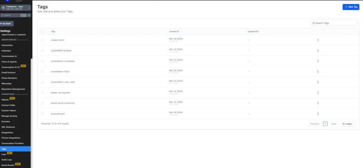Open WhatsApp settings
This screenshot has height=168, width=363.
pos(6,84)
